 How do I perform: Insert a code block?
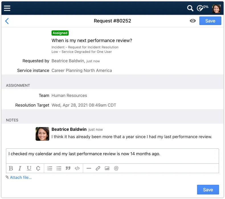(x=77, y=168)
